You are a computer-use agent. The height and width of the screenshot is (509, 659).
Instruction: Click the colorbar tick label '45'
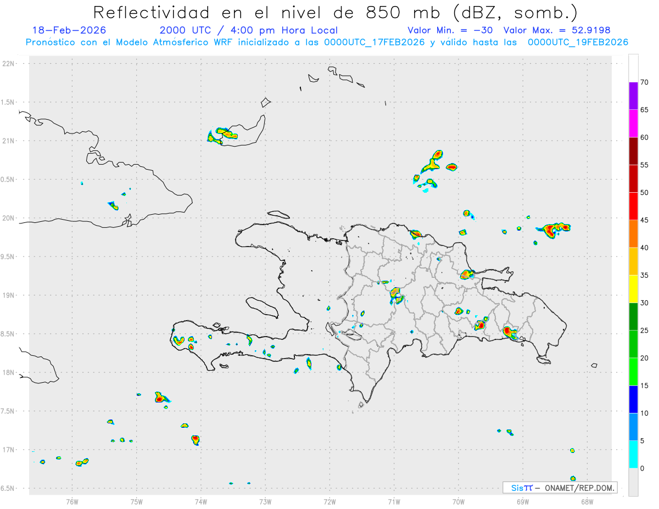tap(645, 220)
